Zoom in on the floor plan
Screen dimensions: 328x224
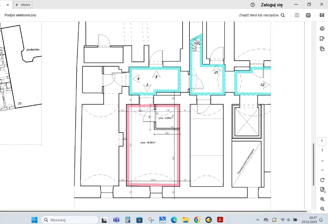click(322, 199)
